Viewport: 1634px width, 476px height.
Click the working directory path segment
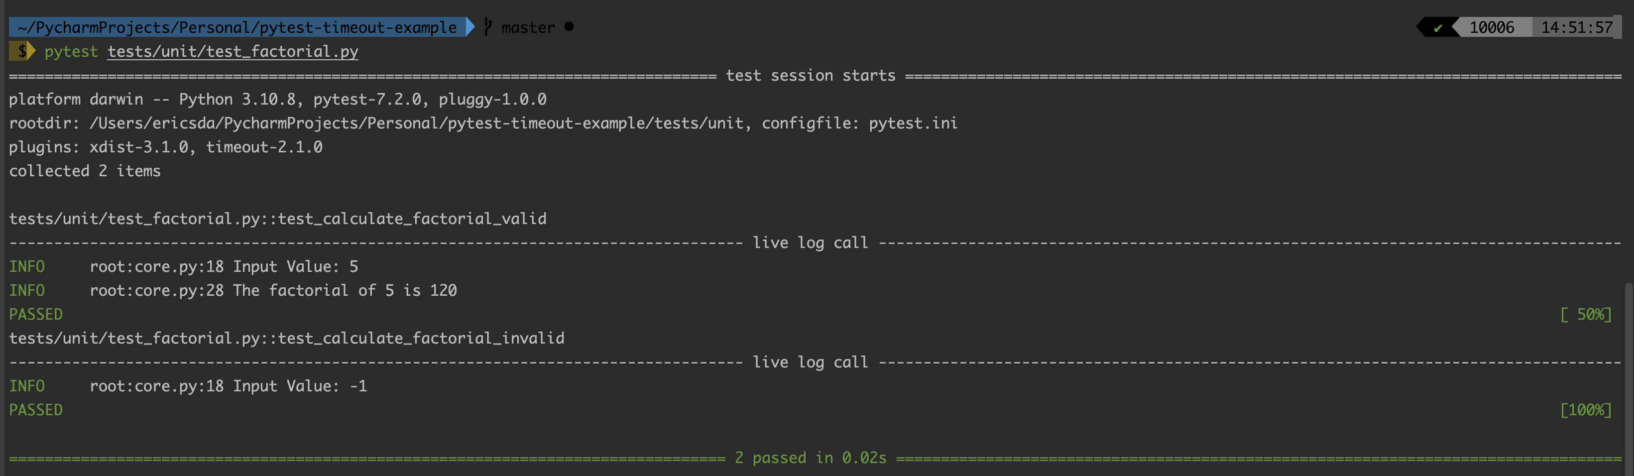tap(237, 27)
